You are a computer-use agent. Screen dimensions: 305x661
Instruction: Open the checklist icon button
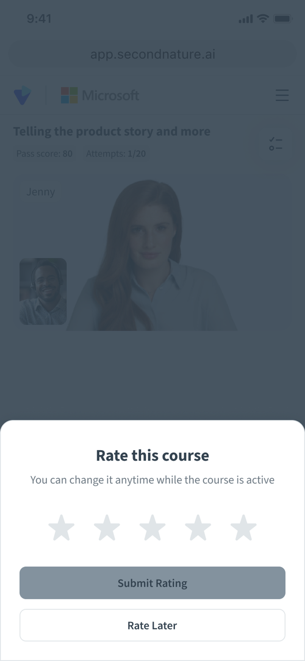click(275, 144)
